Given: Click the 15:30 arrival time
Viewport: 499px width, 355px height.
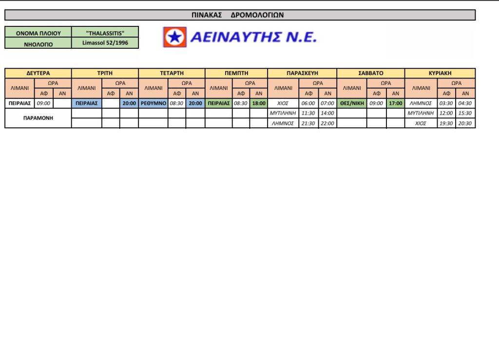Looking at the screenshot, I should pos(465,113).
